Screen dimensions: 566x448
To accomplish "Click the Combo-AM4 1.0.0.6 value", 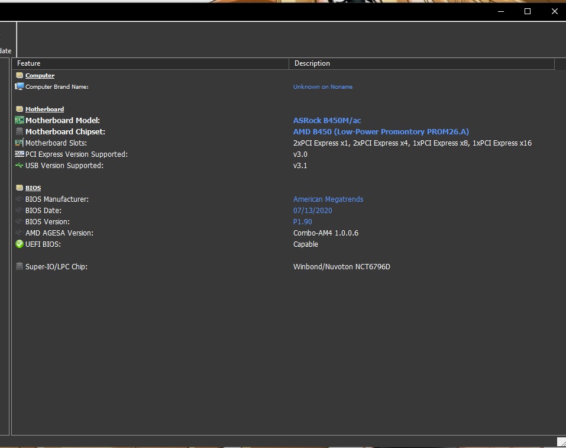I will point(326,233).
